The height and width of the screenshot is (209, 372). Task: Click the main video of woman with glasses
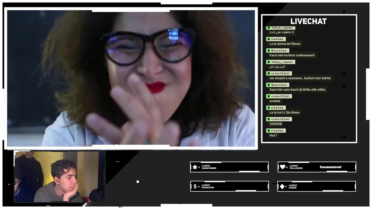[x=131, y=78]
